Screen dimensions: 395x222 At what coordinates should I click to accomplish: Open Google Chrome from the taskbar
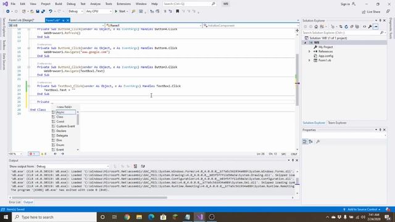coord(127,217)
